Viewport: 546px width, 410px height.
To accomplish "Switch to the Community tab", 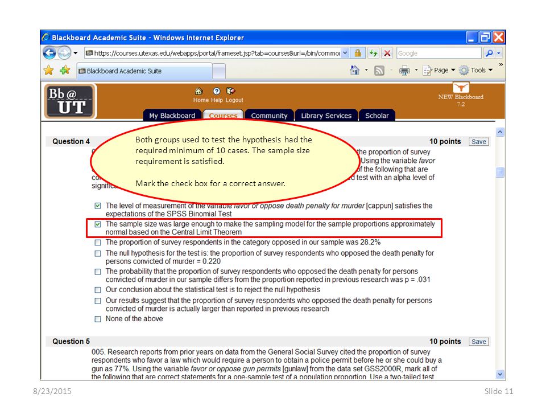I will [x=269, y=116].
